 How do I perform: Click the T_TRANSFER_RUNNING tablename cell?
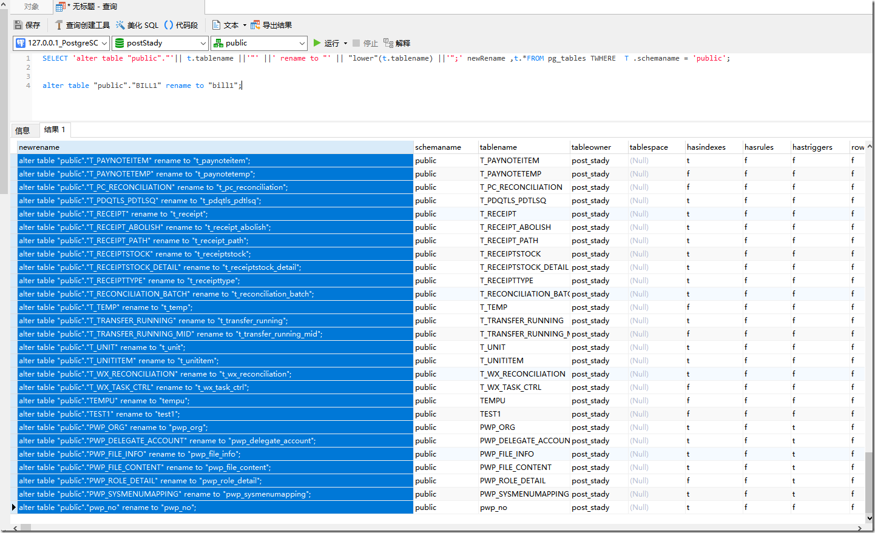[524, 321]
